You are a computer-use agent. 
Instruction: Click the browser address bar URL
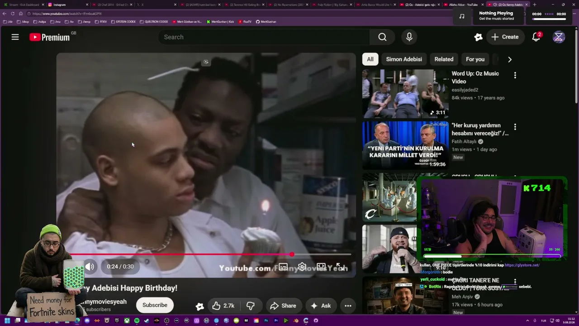coord(67,14)
